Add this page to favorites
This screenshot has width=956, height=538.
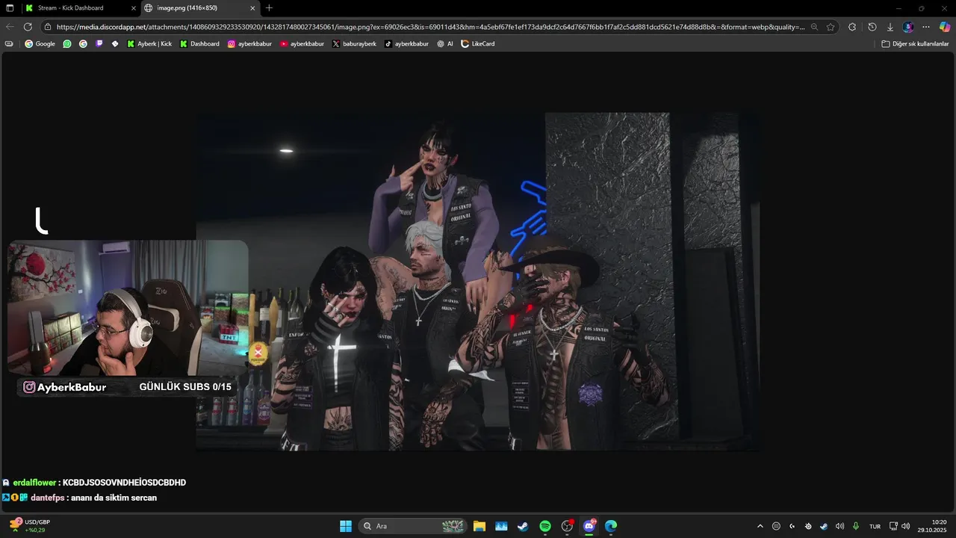pyautogui.click(x=831, y=27)
